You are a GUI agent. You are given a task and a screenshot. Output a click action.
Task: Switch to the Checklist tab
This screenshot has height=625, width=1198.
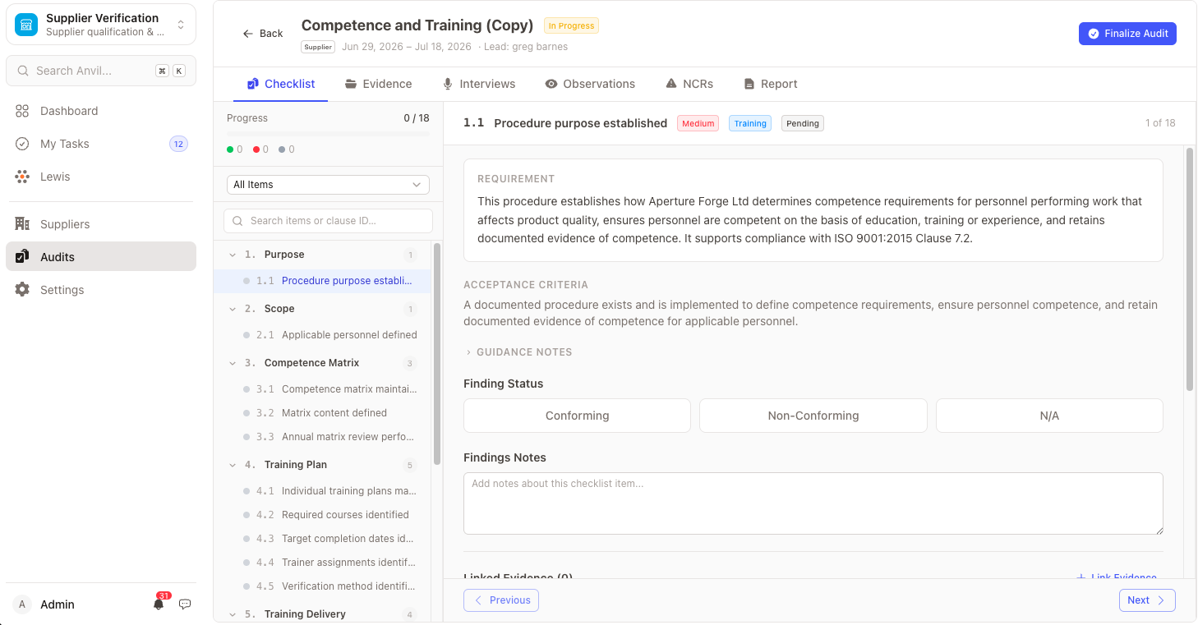click(281, 84)
